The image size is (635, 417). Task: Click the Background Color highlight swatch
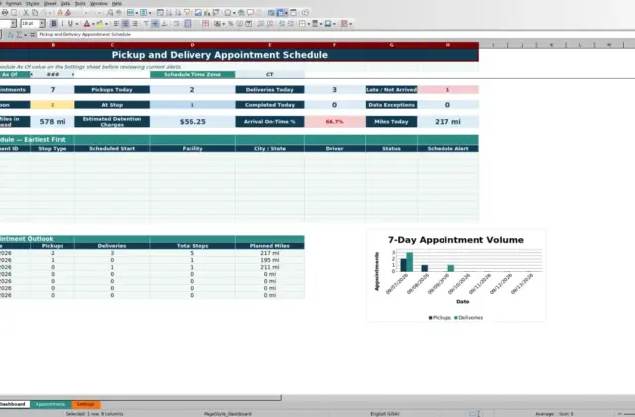point(100,24)
